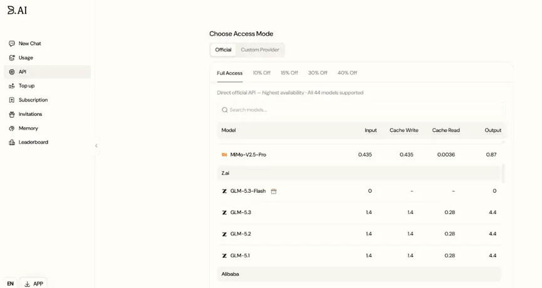Click GLM-5.1 input price 1.4

[x=369, y=255]
